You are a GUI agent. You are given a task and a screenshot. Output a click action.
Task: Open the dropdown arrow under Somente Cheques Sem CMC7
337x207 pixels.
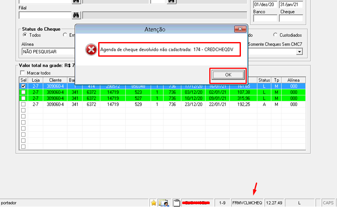(299, 52)
